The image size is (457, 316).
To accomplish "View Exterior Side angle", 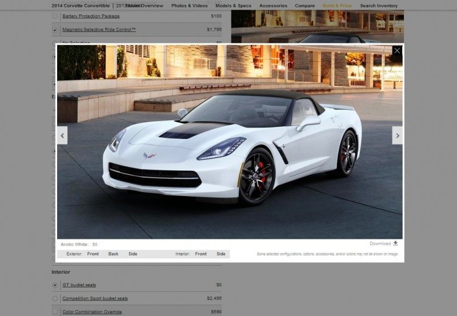I will coord(133,254).
